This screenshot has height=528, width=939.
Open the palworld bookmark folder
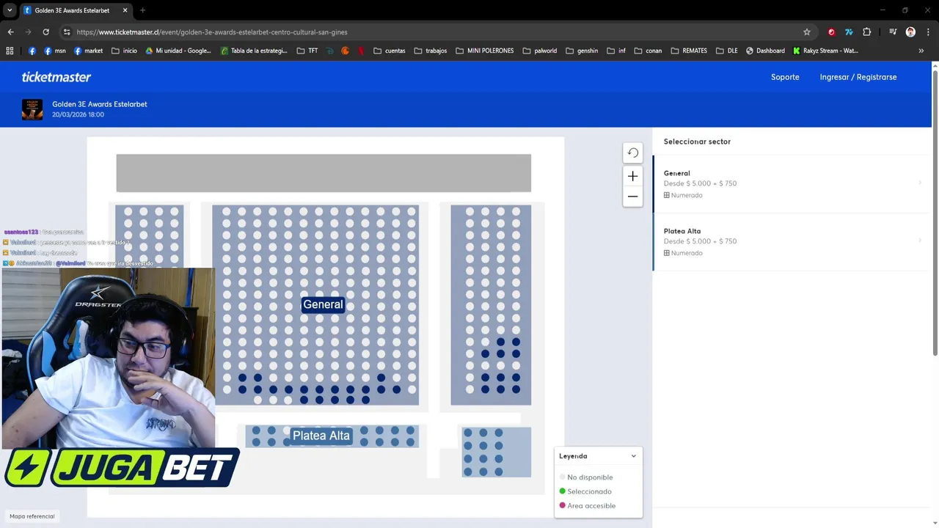coord(540,51)
